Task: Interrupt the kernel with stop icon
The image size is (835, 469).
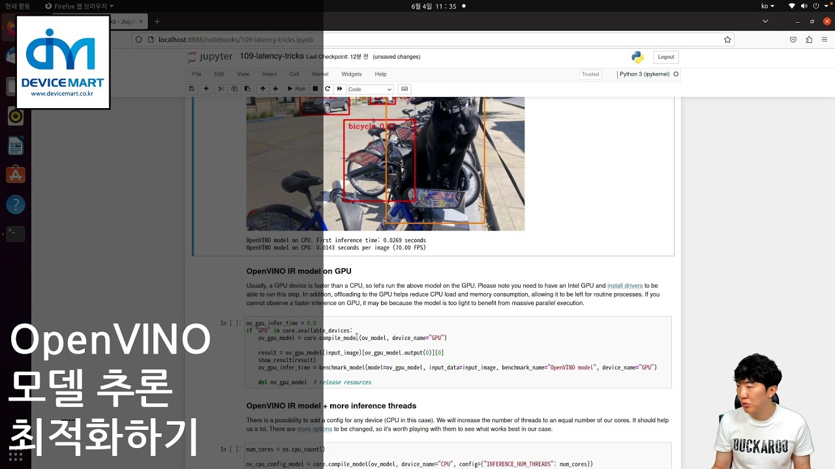Action: click(315, 89)
